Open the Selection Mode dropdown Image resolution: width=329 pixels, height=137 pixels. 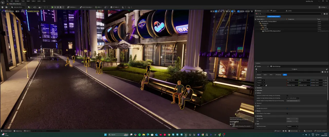click(x=17, y=7)
